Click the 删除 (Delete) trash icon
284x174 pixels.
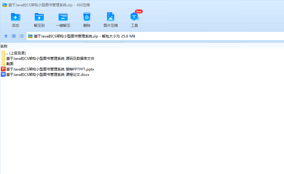(87, 17)
